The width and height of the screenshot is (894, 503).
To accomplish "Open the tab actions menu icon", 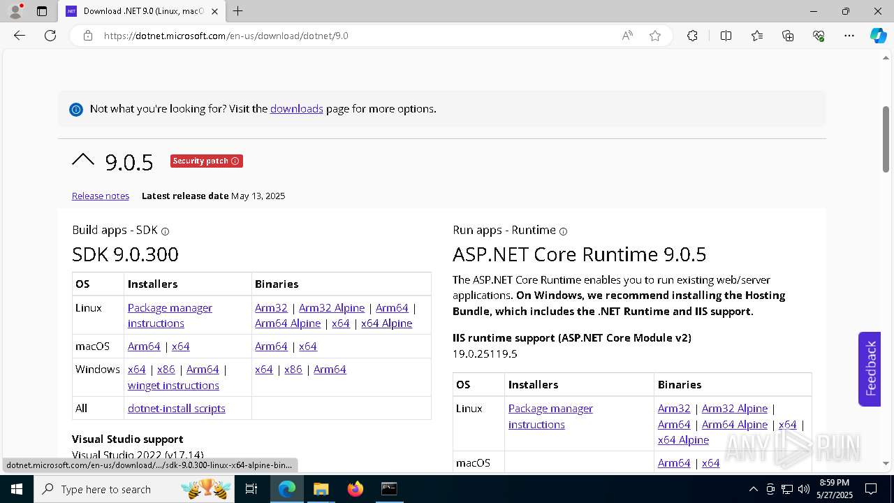I will 42,11.
